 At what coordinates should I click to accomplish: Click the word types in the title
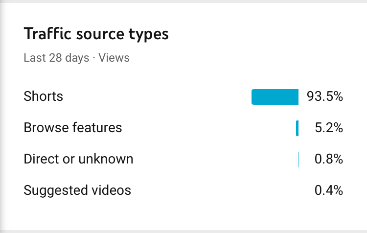tap(149, 35)
